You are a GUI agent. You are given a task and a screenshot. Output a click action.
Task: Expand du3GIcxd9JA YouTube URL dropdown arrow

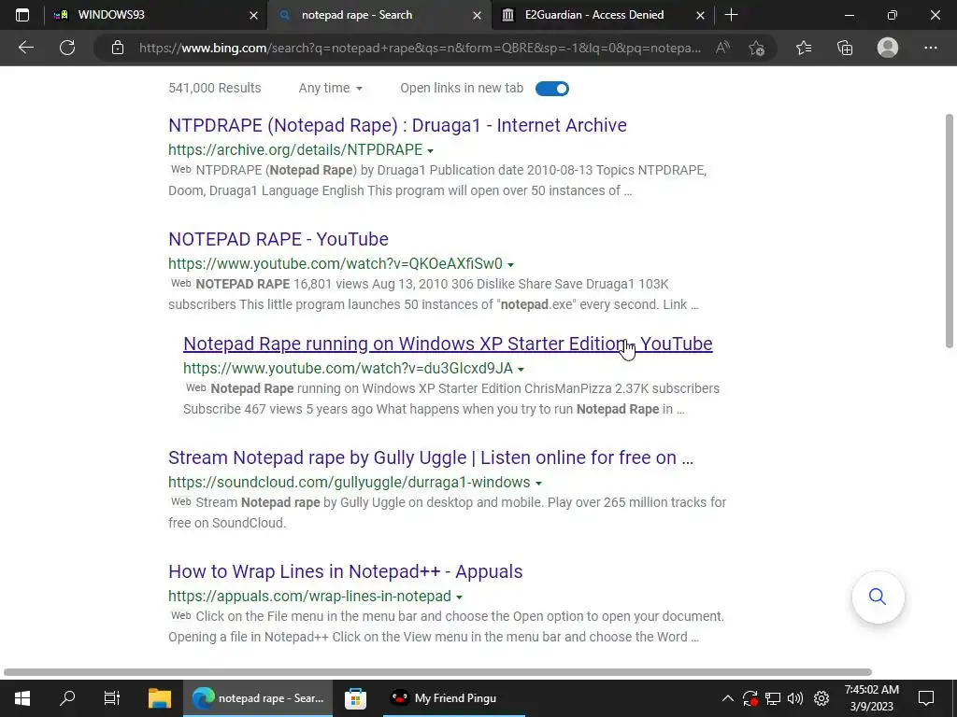(521, 370)
